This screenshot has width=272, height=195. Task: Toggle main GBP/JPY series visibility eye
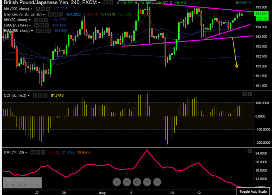tap(105, 2)
